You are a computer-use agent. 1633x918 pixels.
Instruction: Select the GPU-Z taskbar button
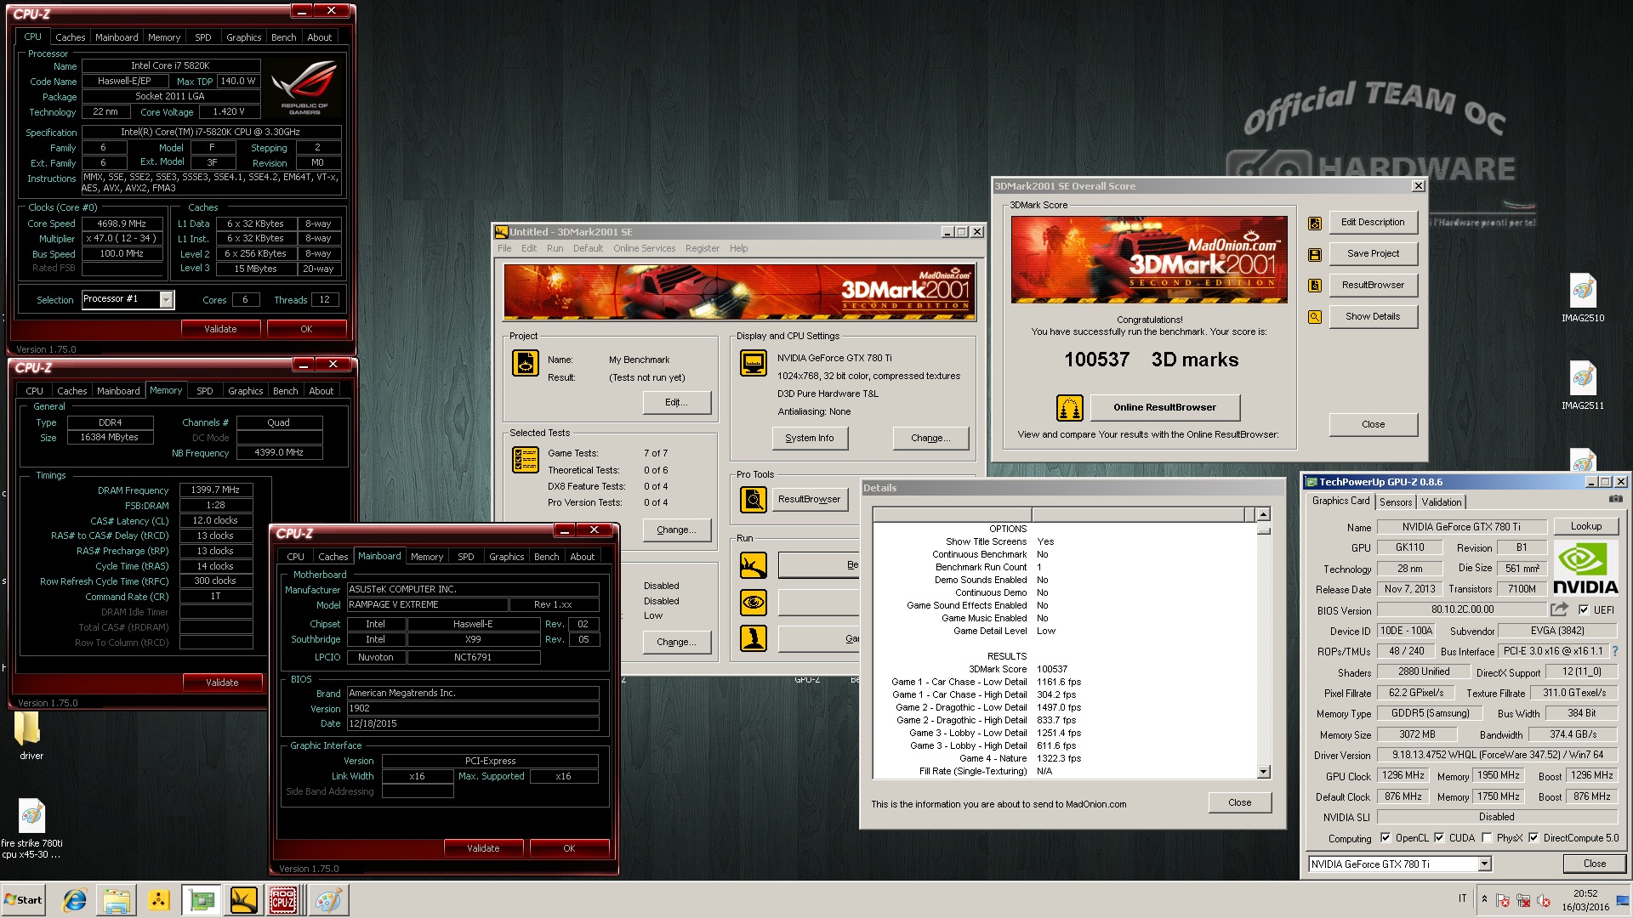(x=202, y=900)
